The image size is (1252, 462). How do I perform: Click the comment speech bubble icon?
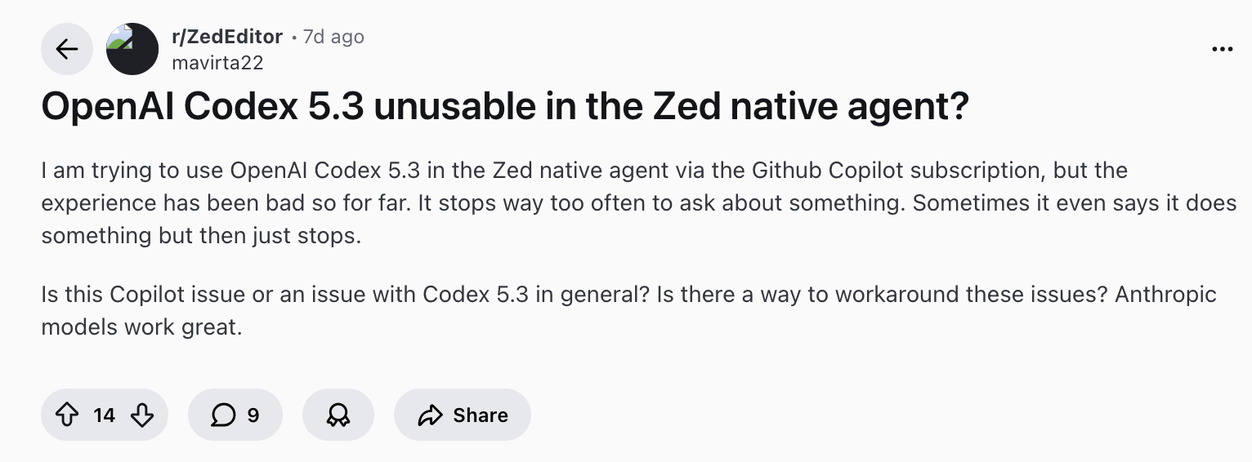[x=222, y=415]
